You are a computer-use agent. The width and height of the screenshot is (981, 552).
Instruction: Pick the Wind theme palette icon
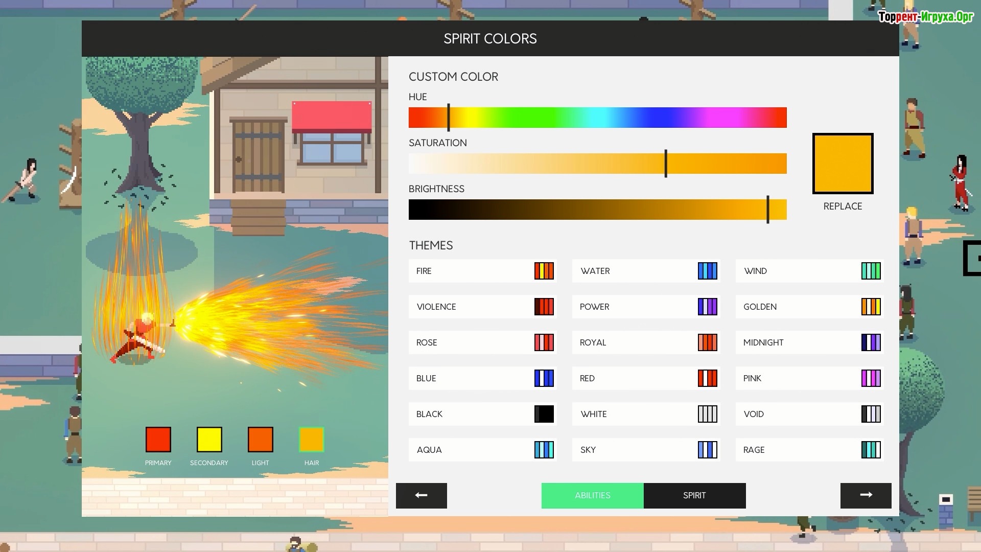point(871,271)
